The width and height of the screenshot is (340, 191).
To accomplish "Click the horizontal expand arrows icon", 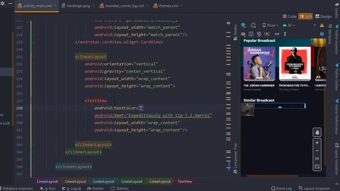I will [x=277, y=34].
